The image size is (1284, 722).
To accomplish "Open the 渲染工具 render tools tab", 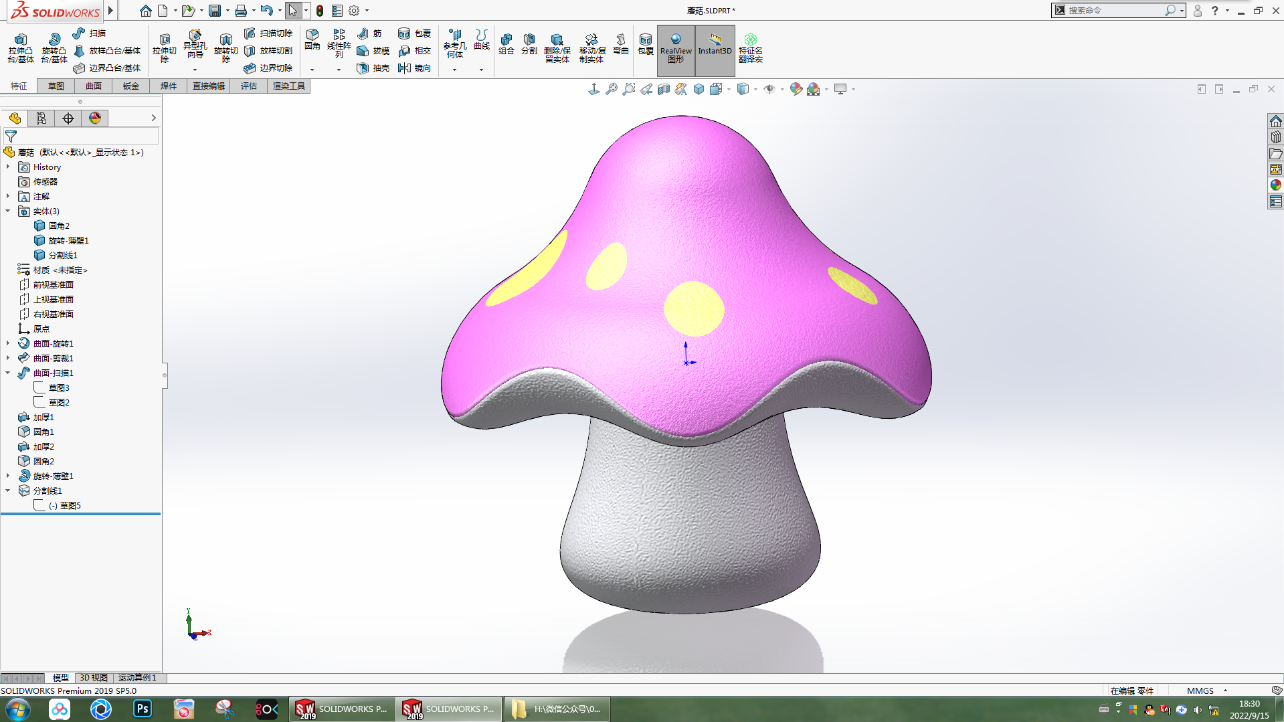I will pos(289,86).
